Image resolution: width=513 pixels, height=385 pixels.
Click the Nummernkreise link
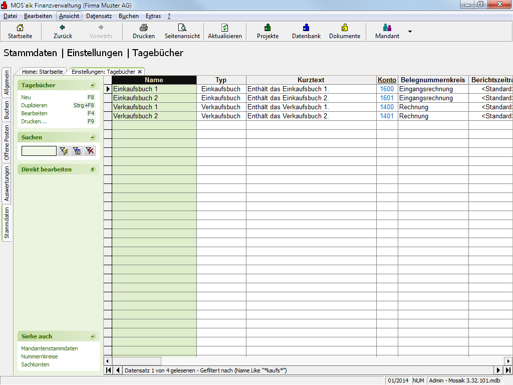(x=40, y=356)
